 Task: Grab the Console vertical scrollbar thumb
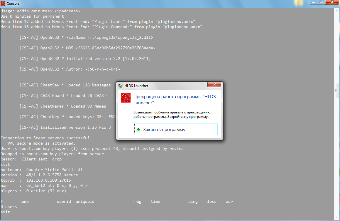336,91
